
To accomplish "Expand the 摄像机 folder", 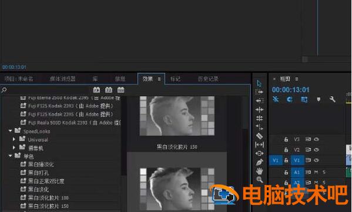I will coord(14,147).
